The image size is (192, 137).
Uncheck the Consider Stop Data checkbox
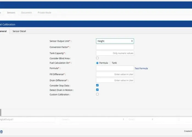point(97,85)
